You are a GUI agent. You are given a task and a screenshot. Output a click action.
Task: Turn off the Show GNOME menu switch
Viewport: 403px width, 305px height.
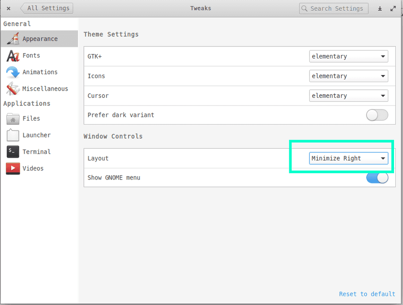377,178
